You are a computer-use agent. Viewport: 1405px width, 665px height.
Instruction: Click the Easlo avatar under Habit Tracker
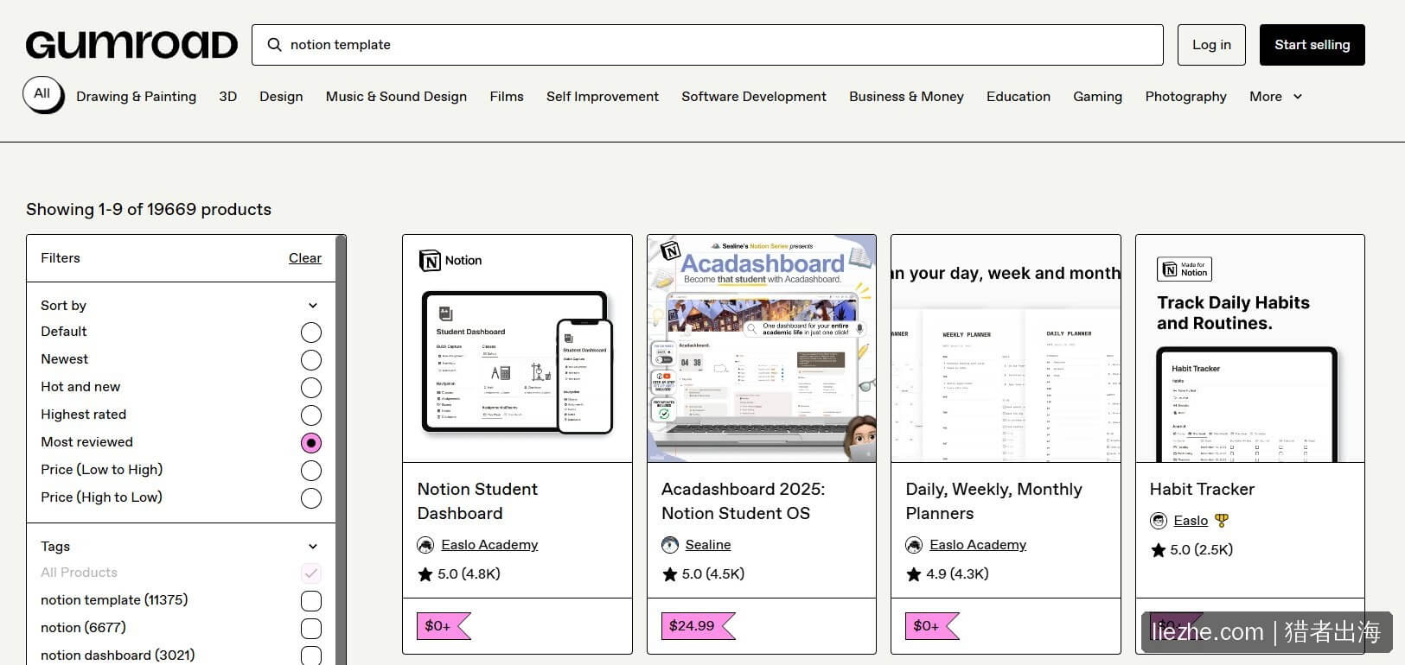(1159, 521)
